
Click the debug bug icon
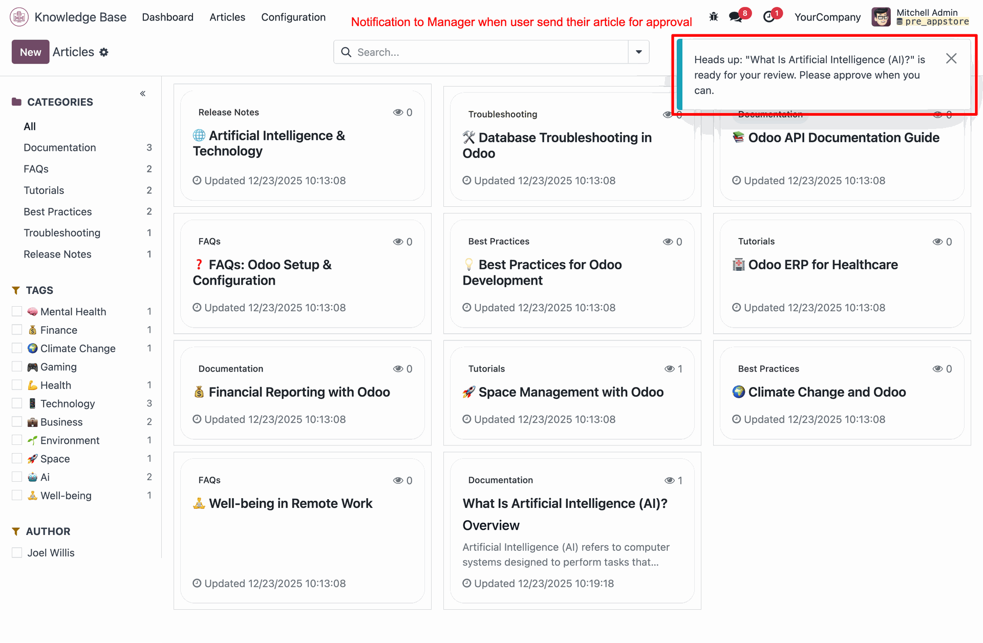point(714,17)
